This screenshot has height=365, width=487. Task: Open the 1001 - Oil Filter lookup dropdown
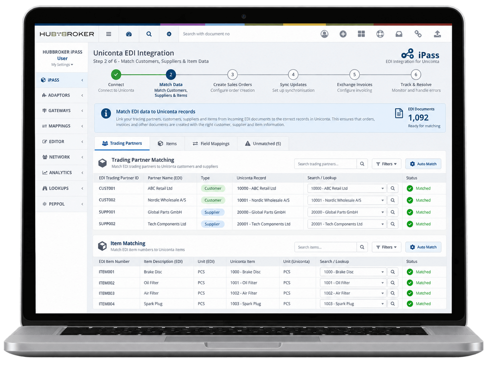tap(353, 283)
